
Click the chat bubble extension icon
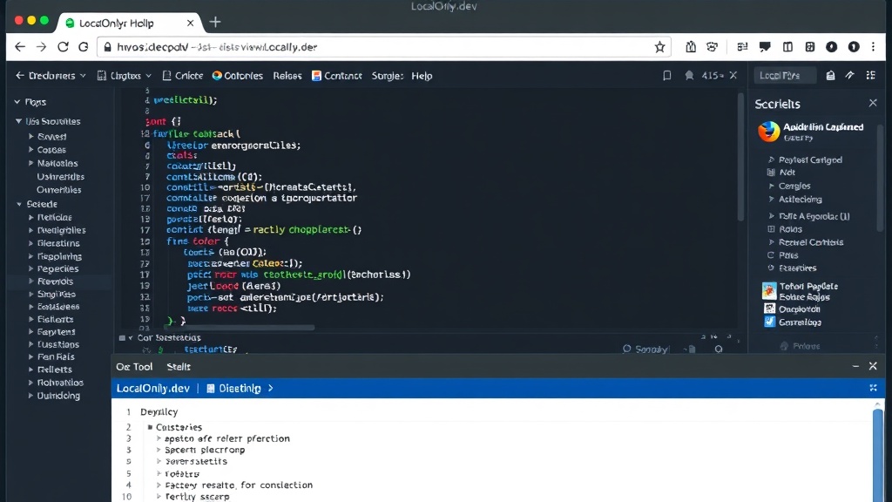tap(765, 47)
